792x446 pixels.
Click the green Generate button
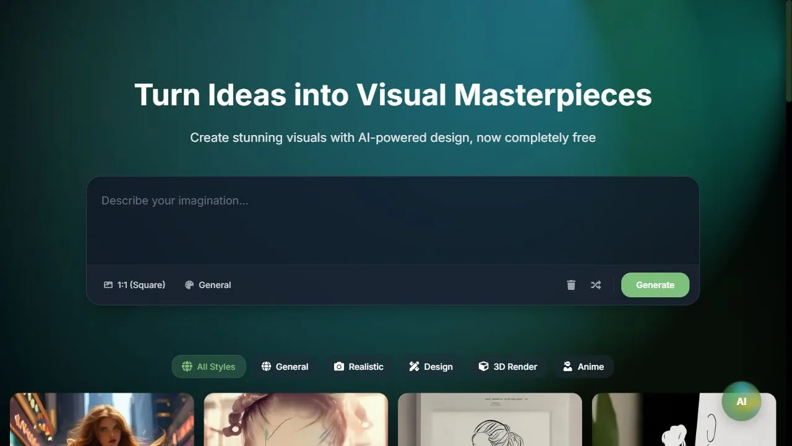(x=655, y=285)
